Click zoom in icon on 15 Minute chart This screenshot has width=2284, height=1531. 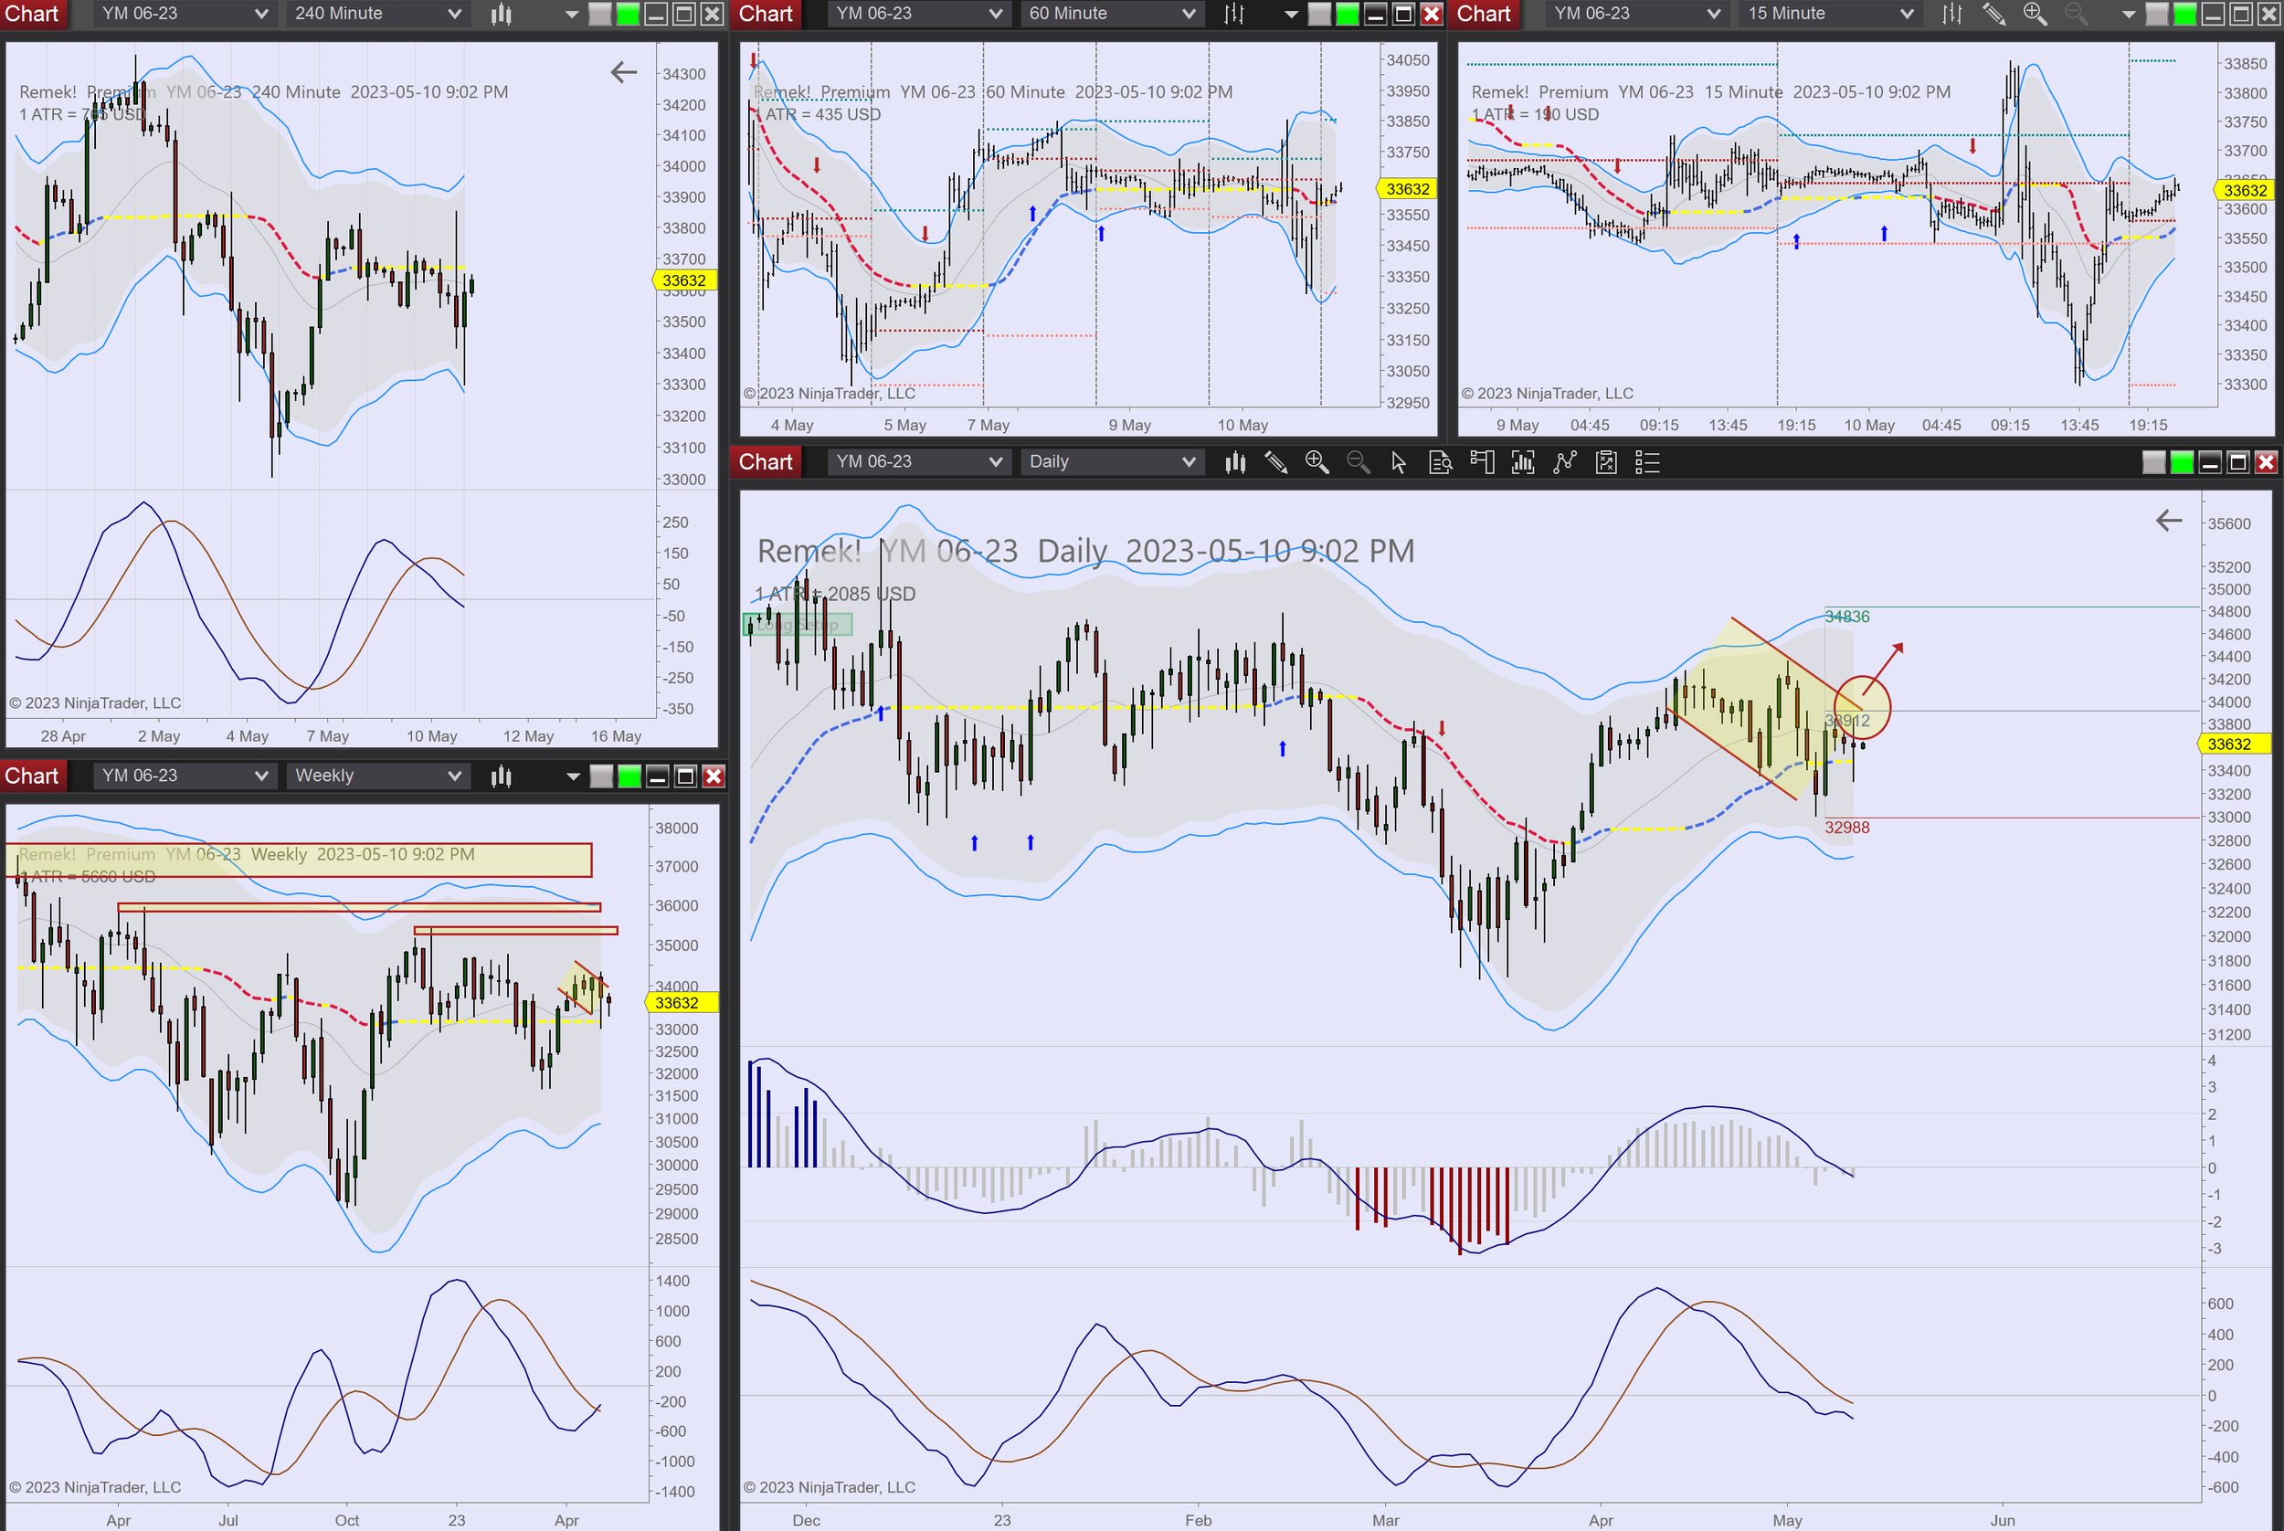(2035, 14)
